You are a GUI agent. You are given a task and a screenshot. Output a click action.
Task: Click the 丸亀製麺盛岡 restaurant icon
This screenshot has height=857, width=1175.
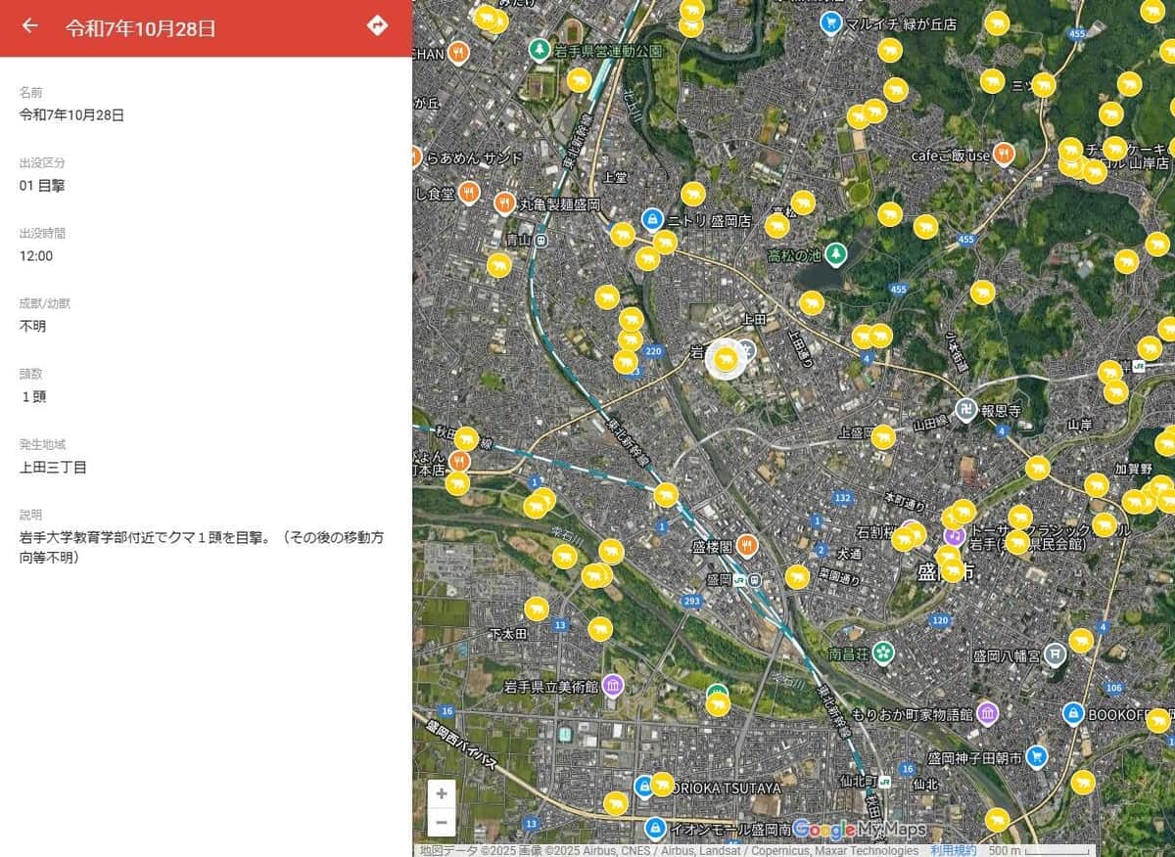coord(504,203)
